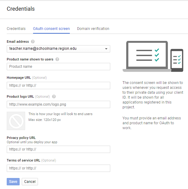Focus the Product name input field

[58, 67]
